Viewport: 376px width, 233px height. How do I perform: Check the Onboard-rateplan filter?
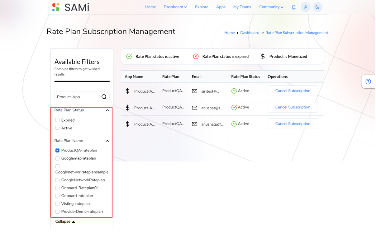pyautogui.click(x=57, y=196)
